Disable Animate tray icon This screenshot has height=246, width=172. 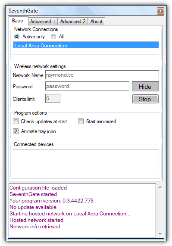click(x=16, y=131)
